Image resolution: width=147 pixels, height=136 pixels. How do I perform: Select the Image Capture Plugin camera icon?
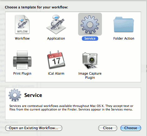pos(90,61)
